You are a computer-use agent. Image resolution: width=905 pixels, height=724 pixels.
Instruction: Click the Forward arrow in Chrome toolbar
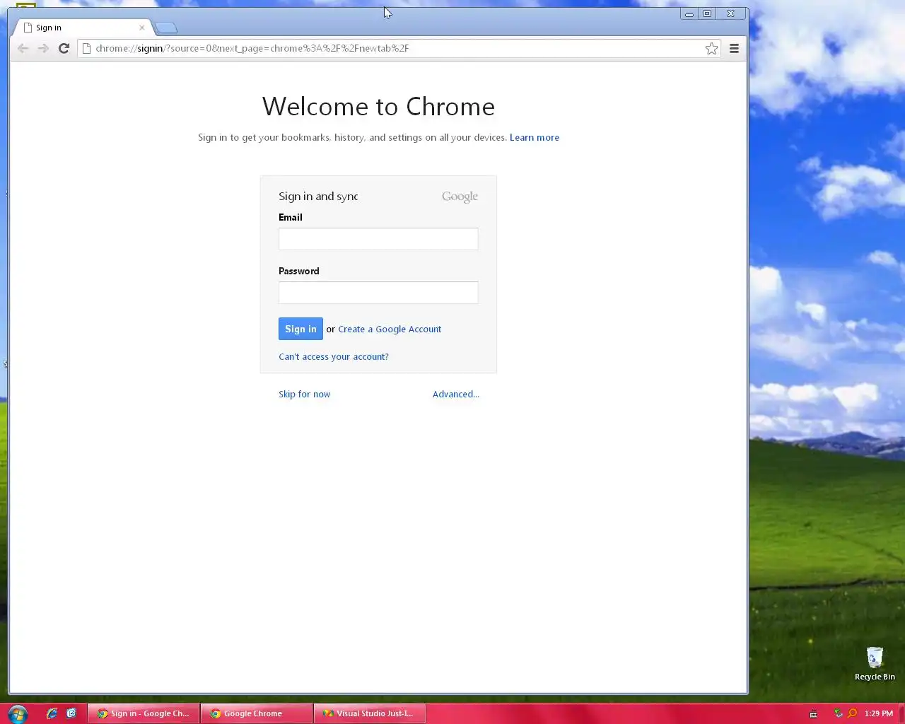pos(43,48)
